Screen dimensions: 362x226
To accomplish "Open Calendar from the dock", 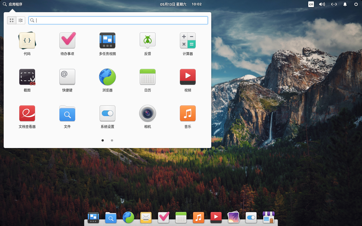I will tap(181, 218).
